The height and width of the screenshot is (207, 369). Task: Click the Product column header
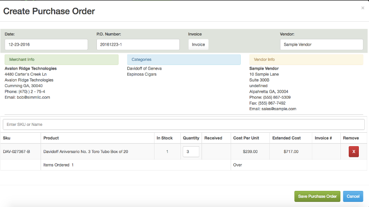coord(51,138)
